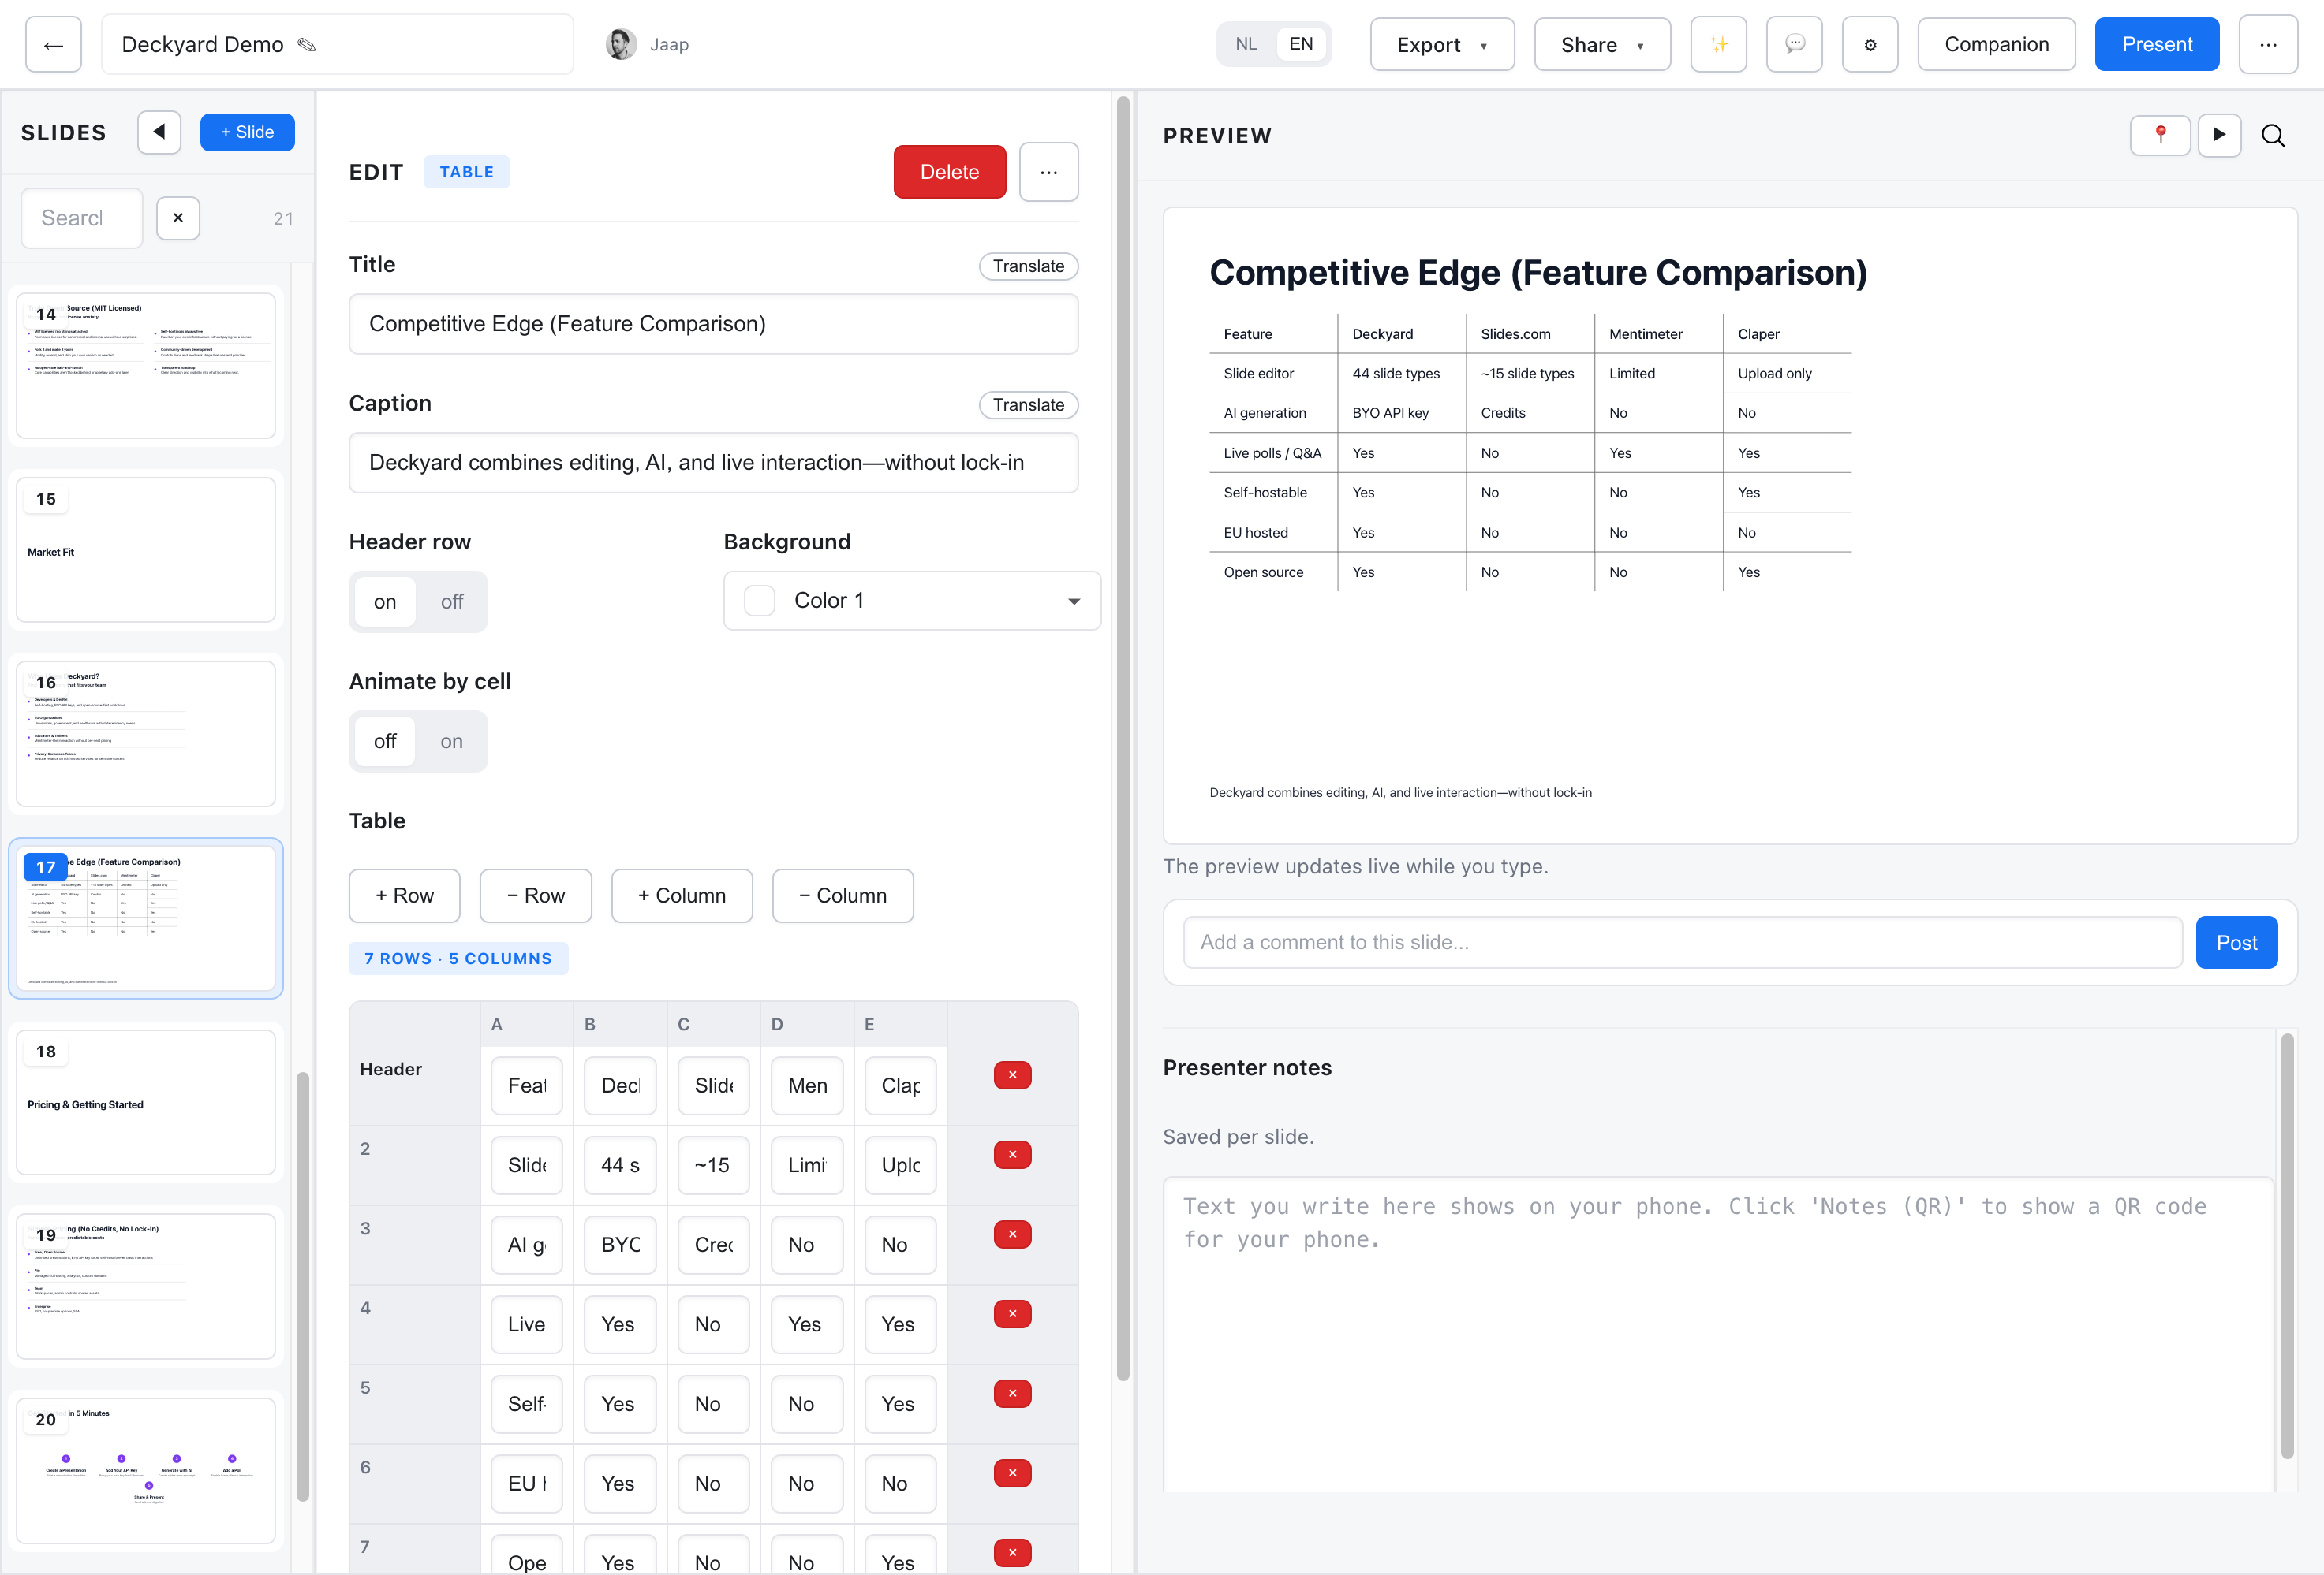The width and height of the screenshot is (2324, 1575).
Task: Delete table row 7 with its red x
Action: click(x=1012, y=1552)
